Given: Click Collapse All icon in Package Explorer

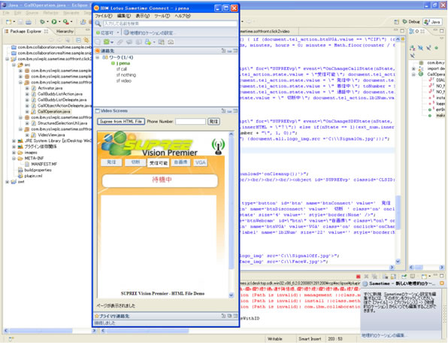Looking at the screenshot, I should (x=79, y=40).
